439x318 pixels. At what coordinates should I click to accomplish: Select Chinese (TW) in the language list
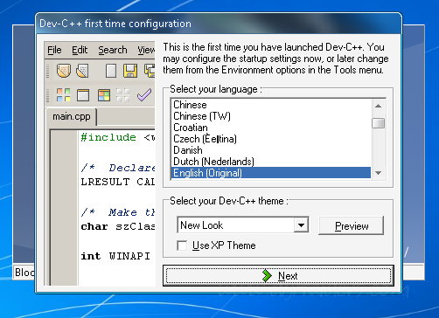pyautogui.click(x=271, y=116)
